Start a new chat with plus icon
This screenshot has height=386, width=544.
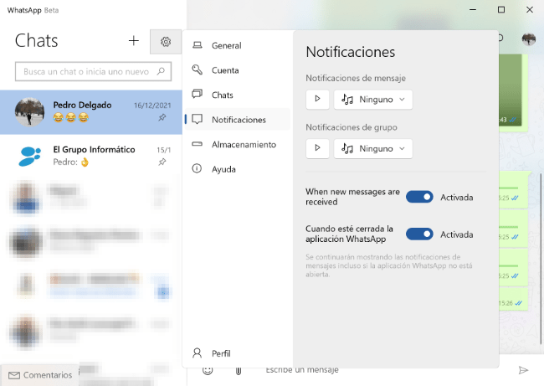point(134,41)
